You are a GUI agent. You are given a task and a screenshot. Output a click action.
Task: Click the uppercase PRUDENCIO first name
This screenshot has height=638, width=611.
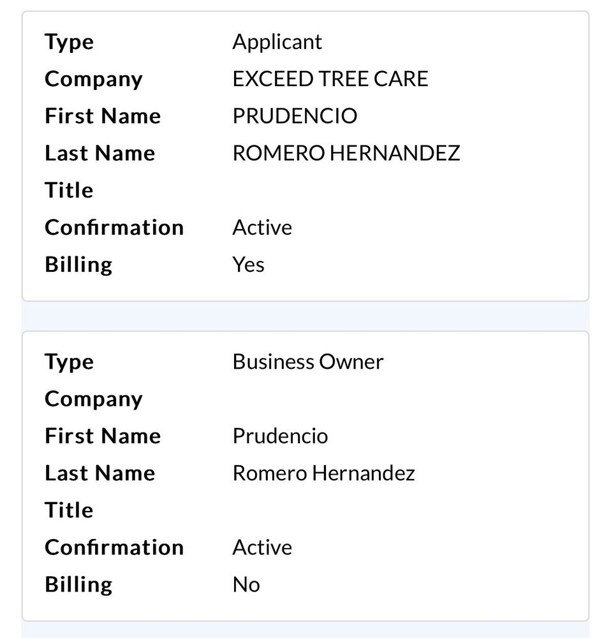[x=295, y=116]
